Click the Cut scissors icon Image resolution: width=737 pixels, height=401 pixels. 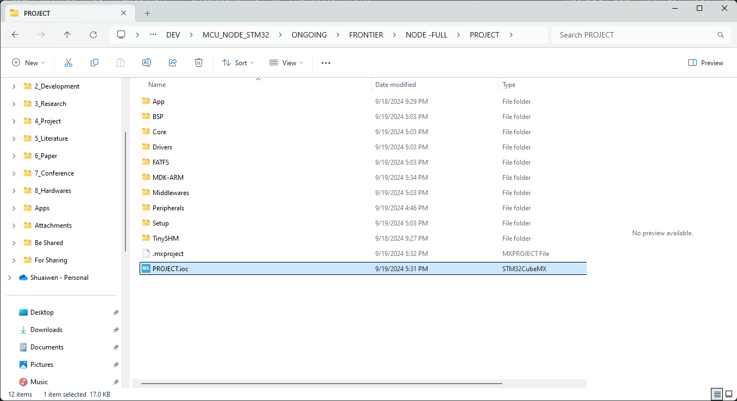point(68,63)
